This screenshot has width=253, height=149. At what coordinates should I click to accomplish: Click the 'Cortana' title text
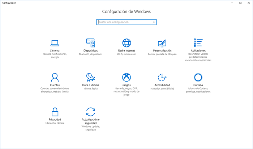coord(198,85)
